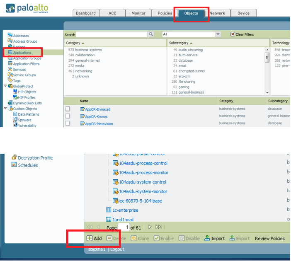Tick the AppOR-MetaVision row checkbox
This screenshot has width=291, height=261.
[68, 123]
